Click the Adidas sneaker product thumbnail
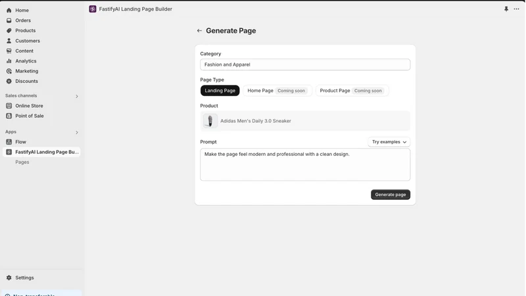526x296 pixels. 210,121
